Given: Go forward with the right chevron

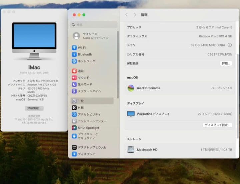Looking at the screenshot, I should point(135,15).
